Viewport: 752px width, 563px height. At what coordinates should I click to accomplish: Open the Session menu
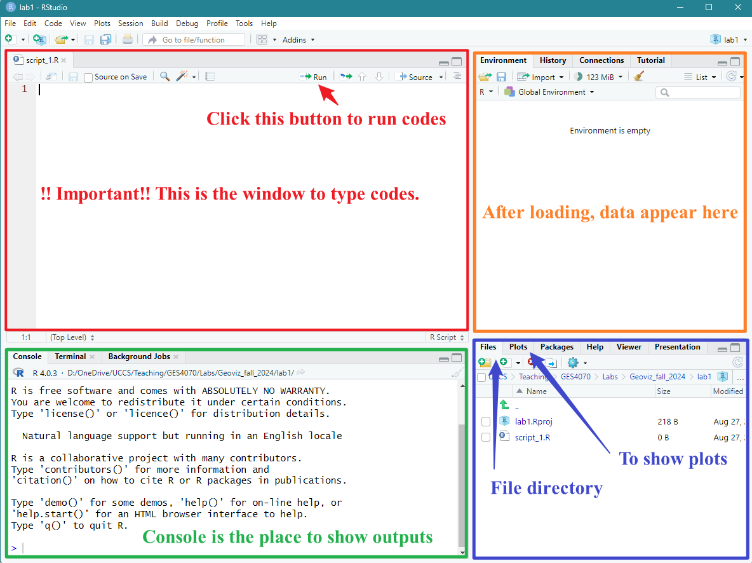(130, 23)
